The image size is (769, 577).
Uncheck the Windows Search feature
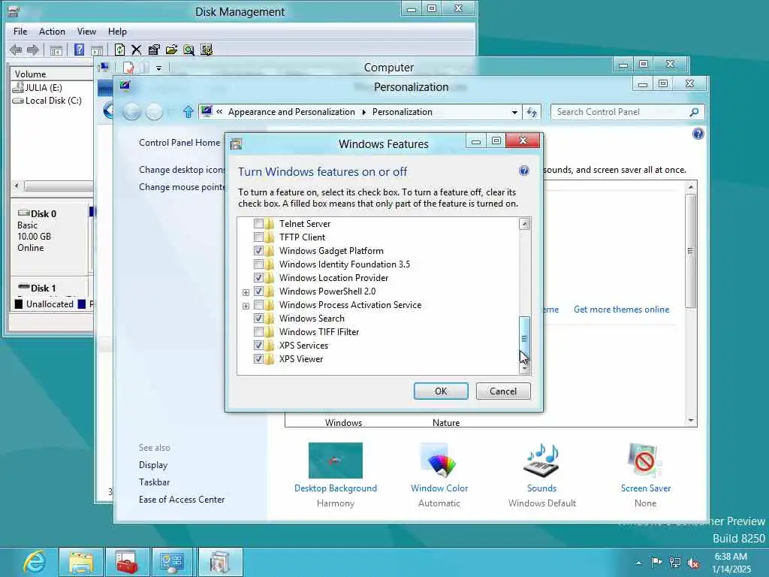(258, 319)
